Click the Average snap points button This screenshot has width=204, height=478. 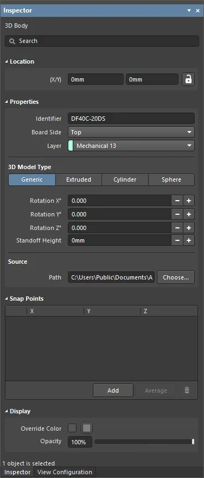click(x=156, y=390)
